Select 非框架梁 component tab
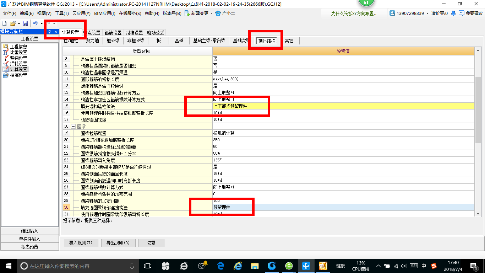485x273 pixels. (136, 41)
